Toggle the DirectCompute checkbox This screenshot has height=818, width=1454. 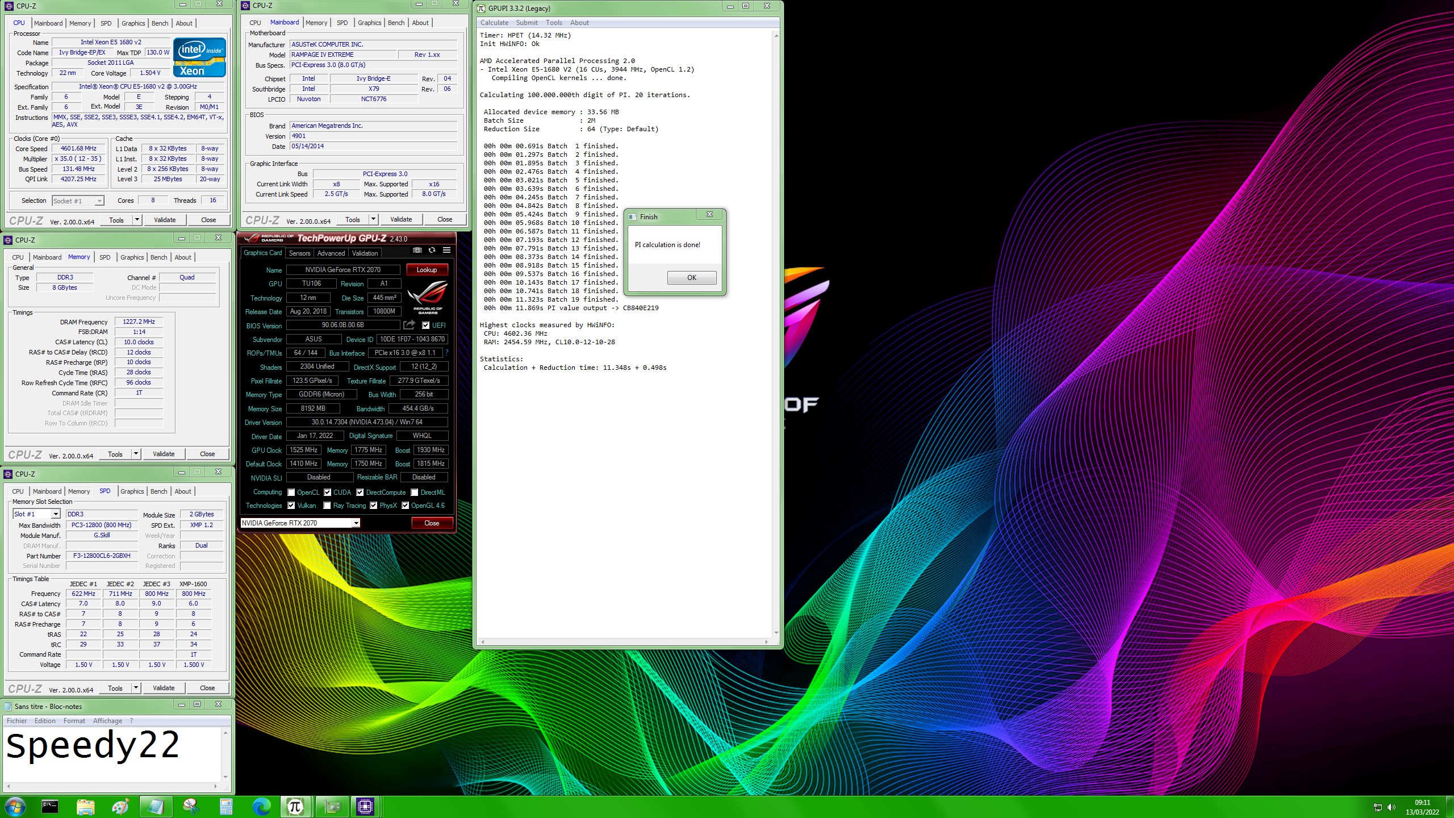[360, 492]
